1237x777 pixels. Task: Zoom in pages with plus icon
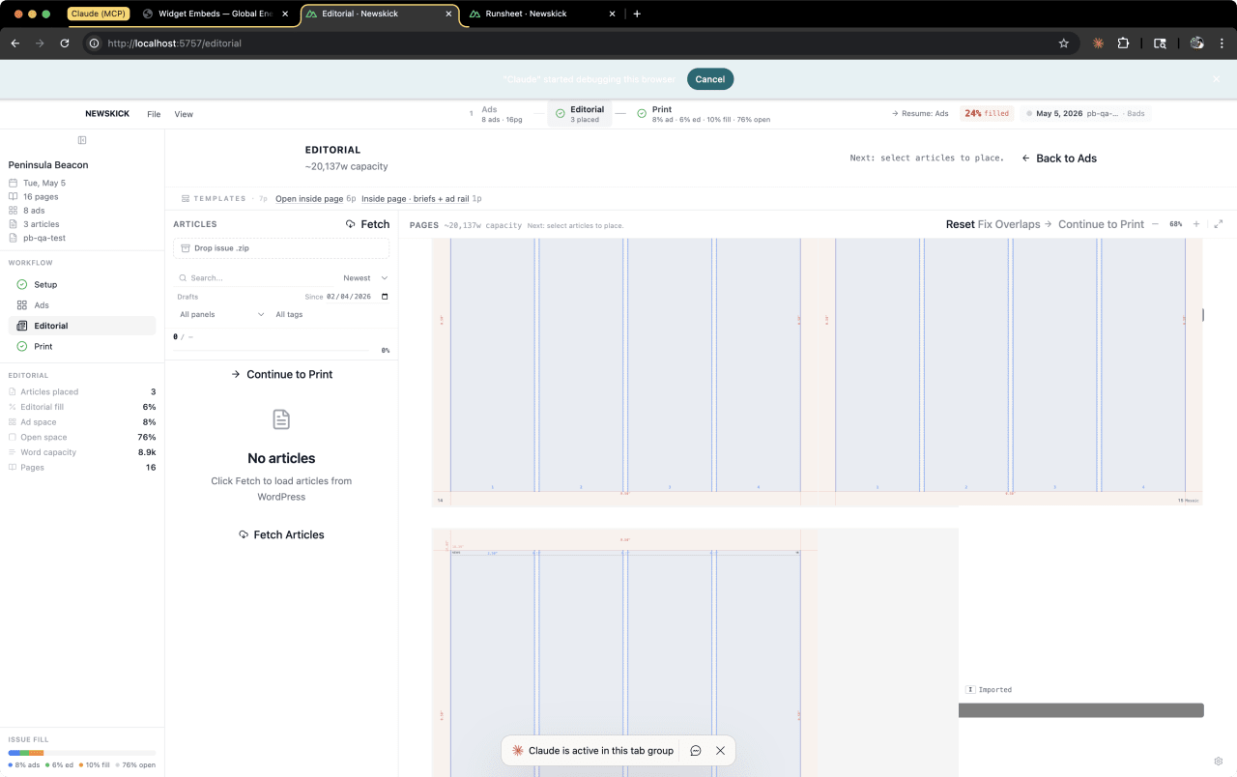(1196, 224)
